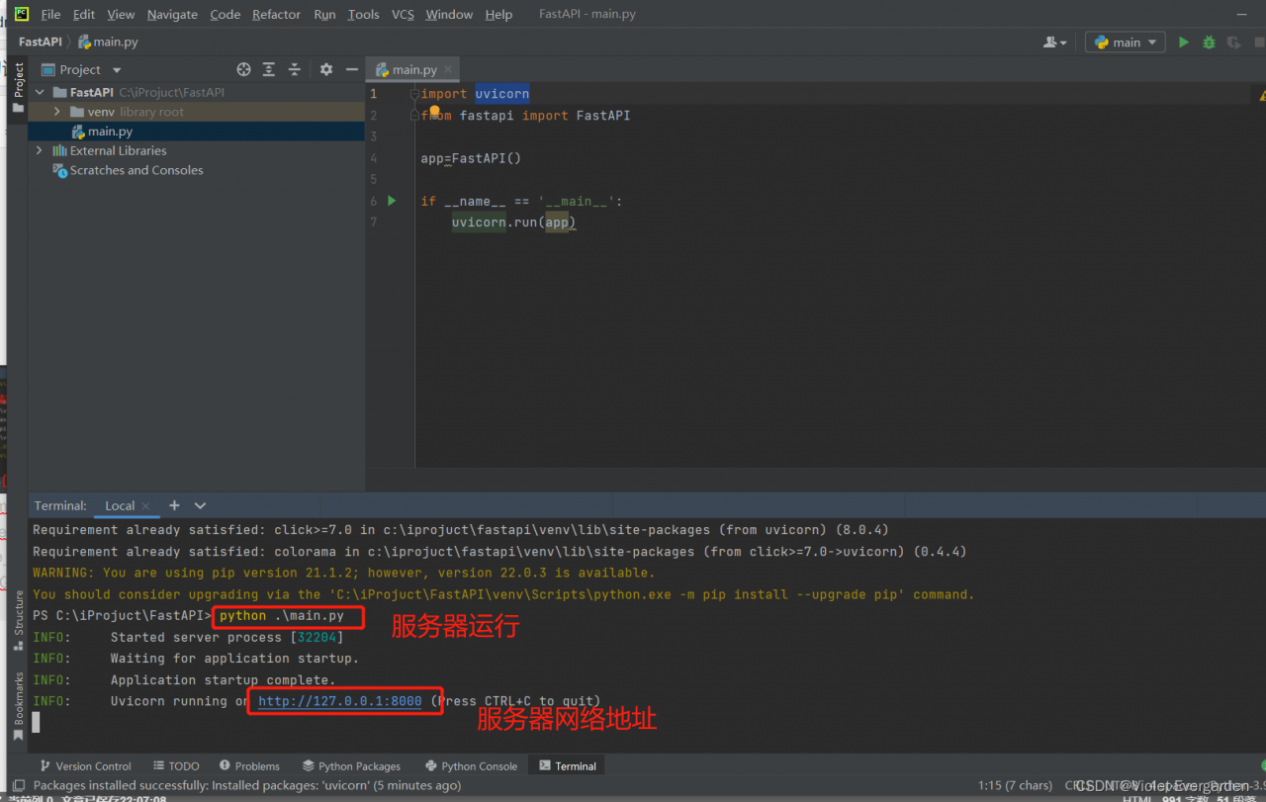Click line number 6 in the gutter
This screenshot has height=802, width=1266.
pyautogui.click(x=373, y=201)
